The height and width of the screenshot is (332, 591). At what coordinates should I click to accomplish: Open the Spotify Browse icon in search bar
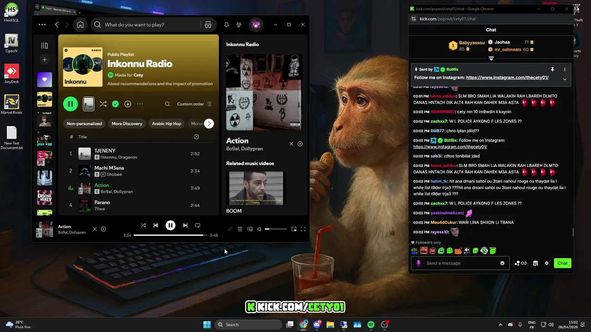coord(208,24)
